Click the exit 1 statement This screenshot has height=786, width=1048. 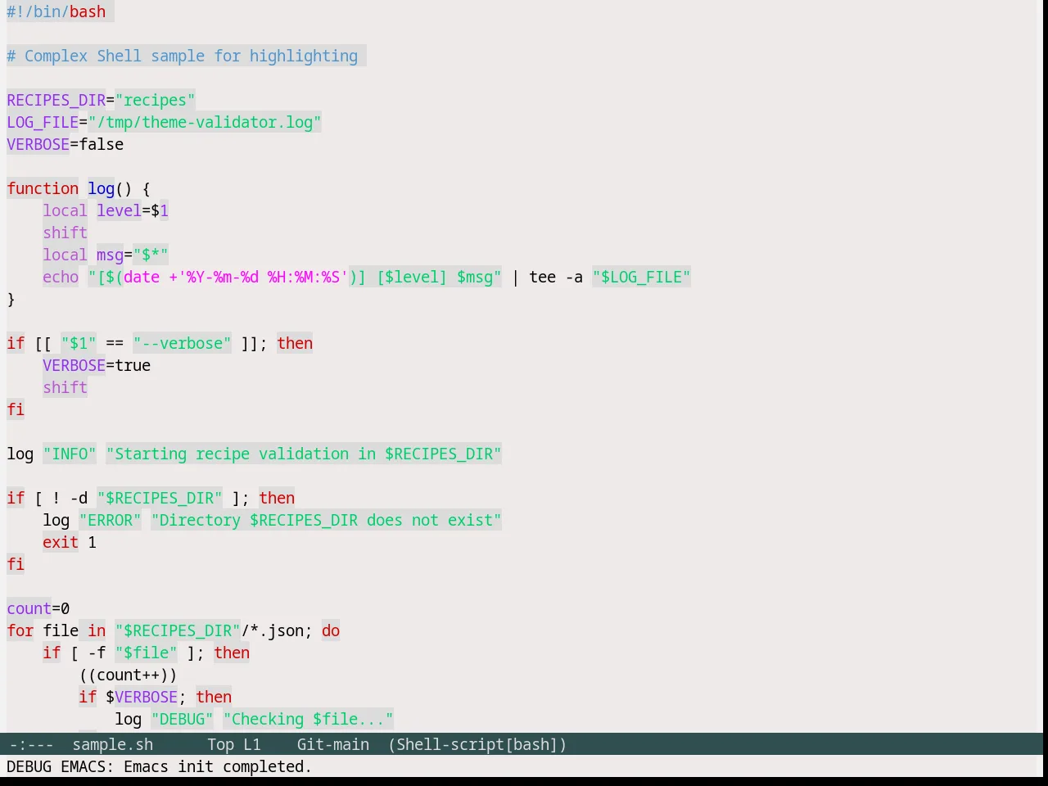[70, 542]
